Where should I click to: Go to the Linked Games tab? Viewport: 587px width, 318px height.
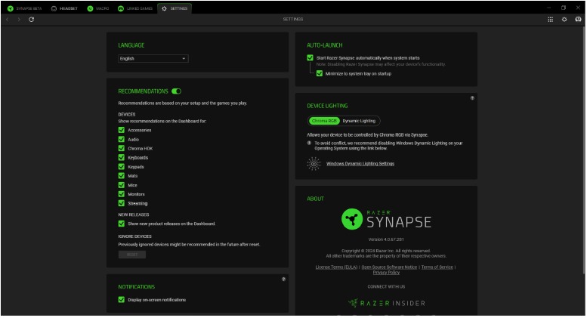coord(135,8)
